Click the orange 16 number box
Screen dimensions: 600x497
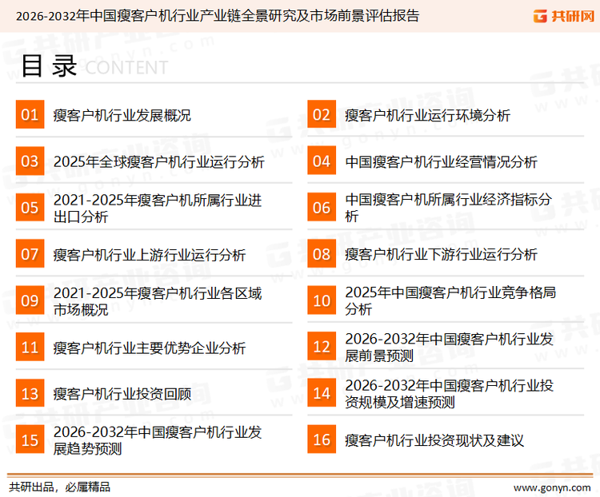[322, 439]
